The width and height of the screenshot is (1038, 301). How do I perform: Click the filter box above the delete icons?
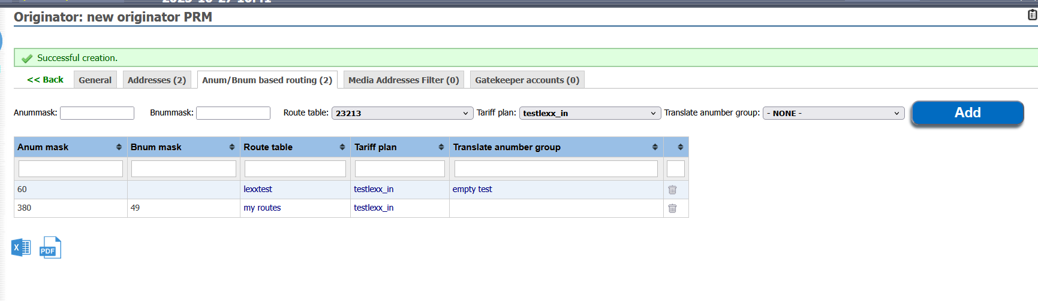(676, 169)
